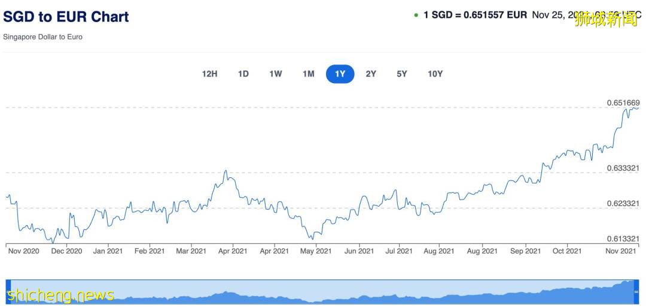
Task: Click the green live rate indicator dot
Action: pyautogui.click(x=416, y=15)
